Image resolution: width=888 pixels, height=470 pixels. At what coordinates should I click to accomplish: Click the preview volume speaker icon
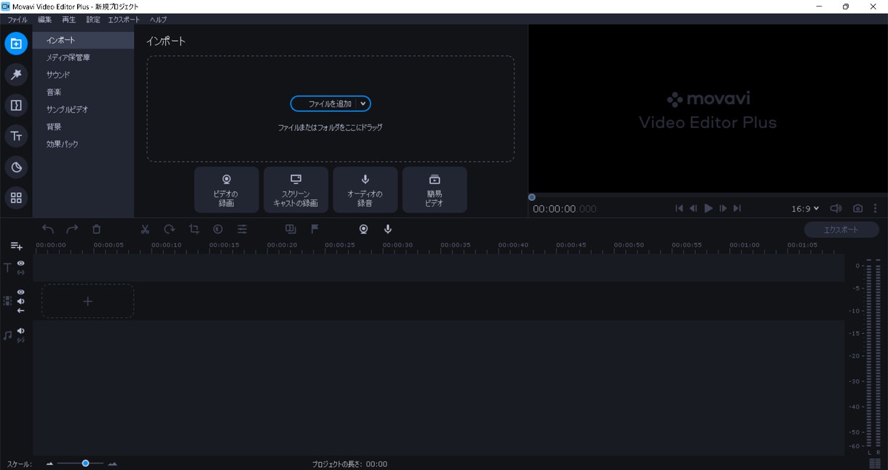[x=836, y=209]
